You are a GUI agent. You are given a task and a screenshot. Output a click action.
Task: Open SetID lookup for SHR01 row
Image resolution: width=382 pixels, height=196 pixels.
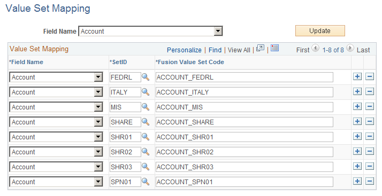coord(146,137)
